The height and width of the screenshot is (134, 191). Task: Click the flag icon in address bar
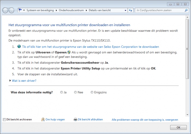tap(20, 10)
